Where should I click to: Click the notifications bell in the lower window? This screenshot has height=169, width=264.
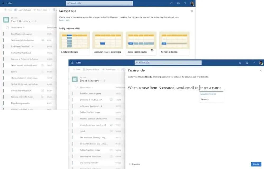tap(240, 63)
